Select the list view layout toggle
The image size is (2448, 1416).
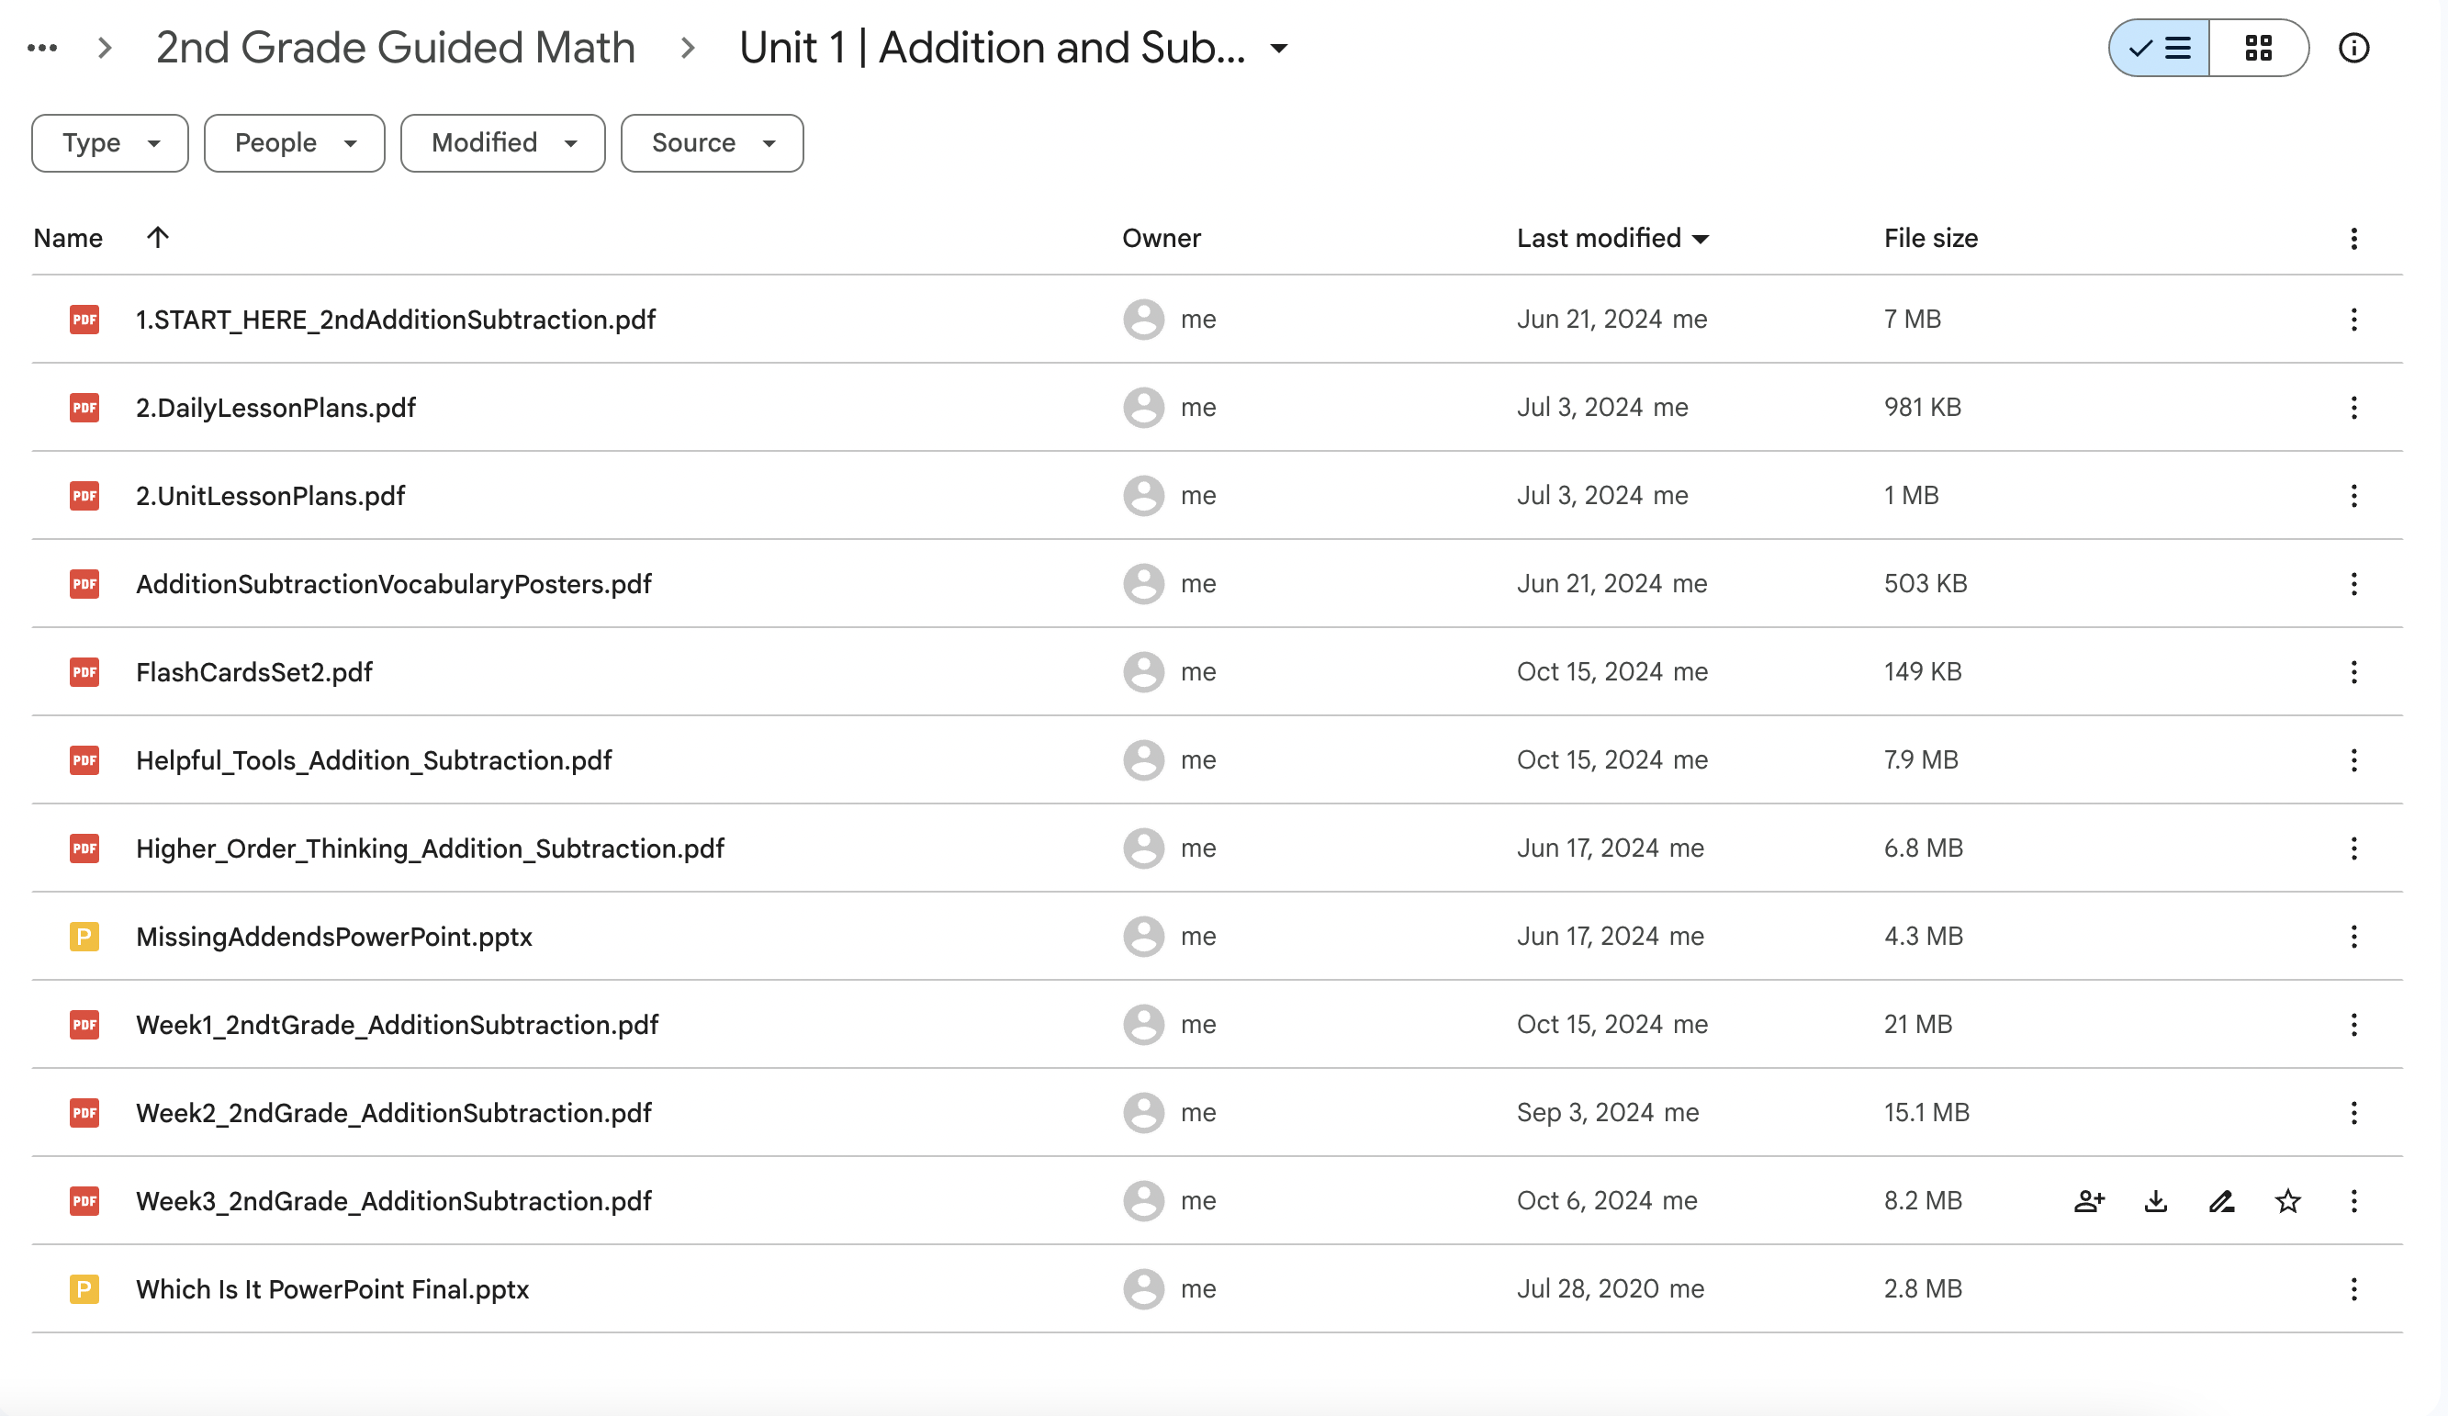click(2158, 47)
